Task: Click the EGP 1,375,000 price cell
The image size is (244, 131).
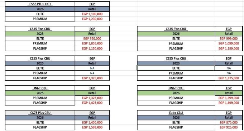Action: 228,78
